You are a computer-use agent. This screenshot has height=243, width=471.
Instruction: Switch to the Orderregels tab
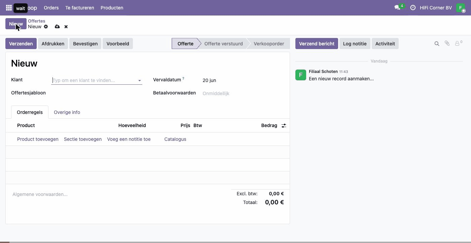coord(30,112)
